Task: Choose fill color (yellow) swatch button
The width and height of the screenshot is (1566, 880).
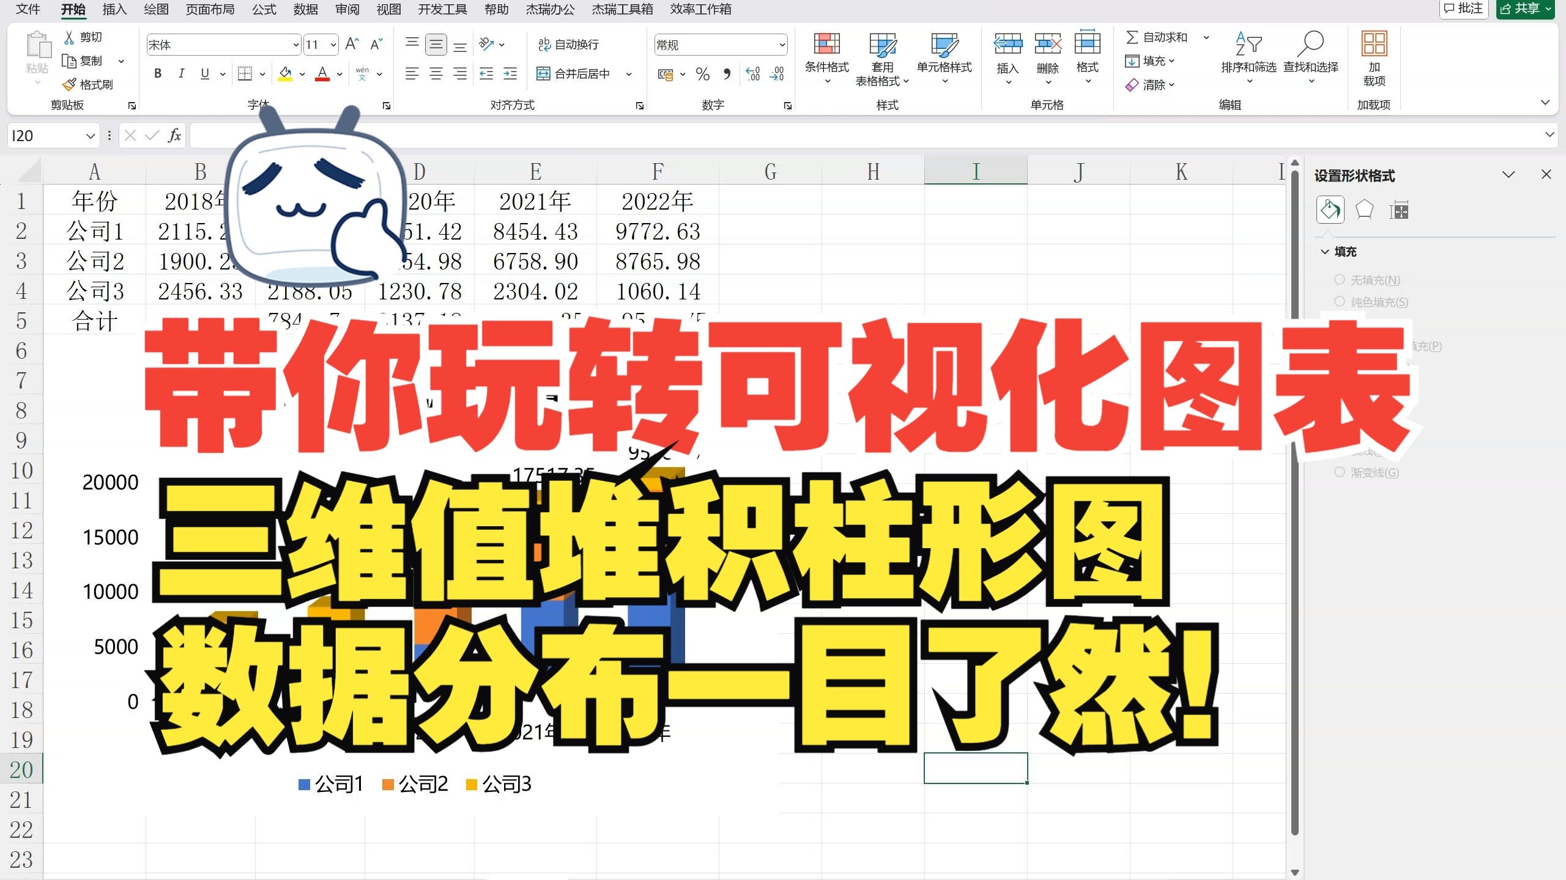Action: 285,74
